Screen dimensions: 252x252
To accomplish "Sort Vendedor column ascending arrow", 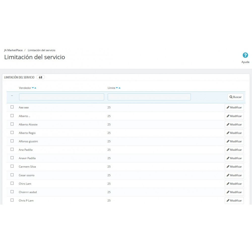I will [35, 88].
